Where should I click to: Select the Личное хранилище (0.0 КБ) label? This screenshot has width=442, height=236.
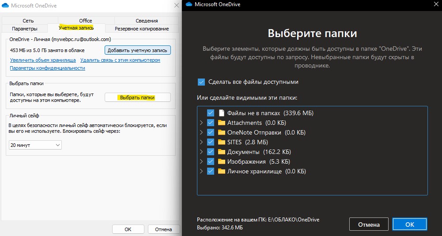[267, 171]
